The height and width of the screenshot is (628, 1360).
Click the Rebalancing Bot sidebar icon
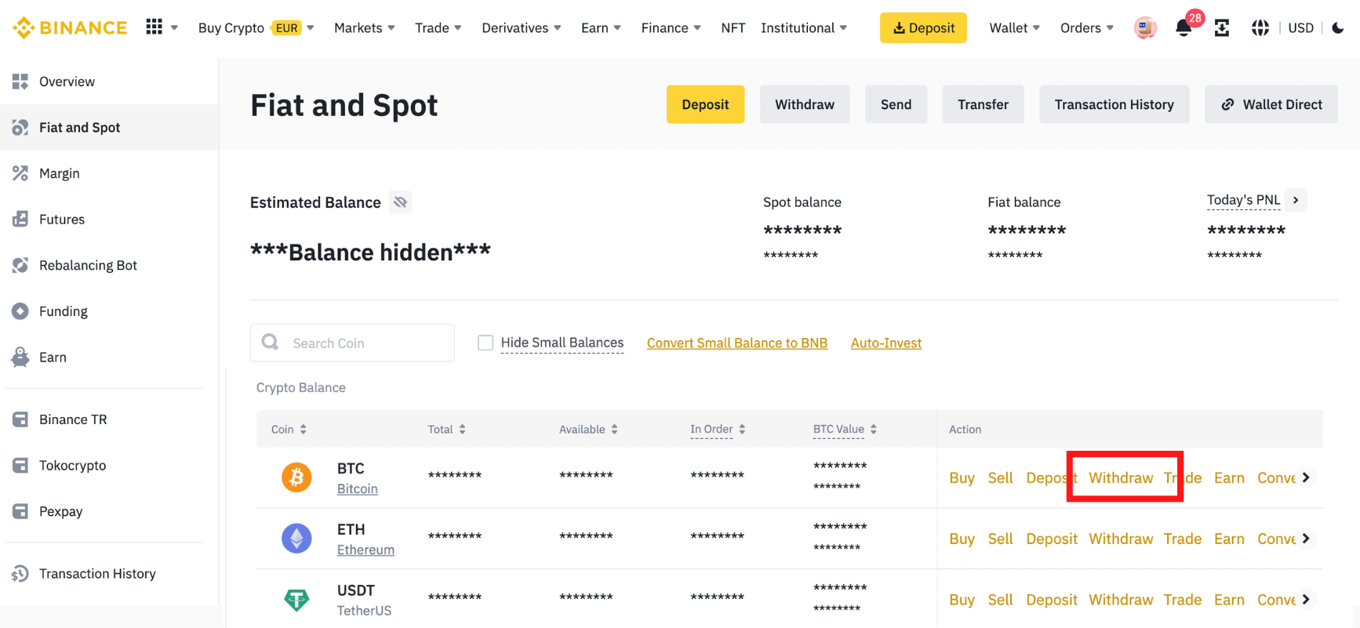[20, 265]
